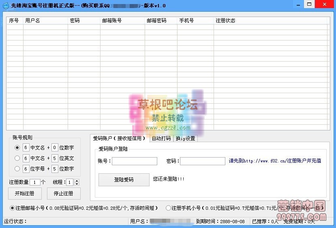This screenshot has height=228, width=336.
Task: Click the 您还未登陆!!! status text
Action: (x=169, y=179)
